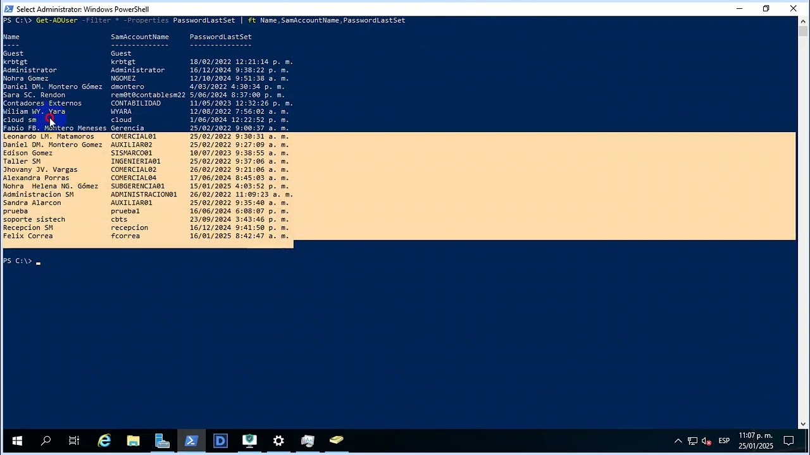Click 'Taller SM' name
The width and height of the screenshot is (810, 455).
click(22, 161)
